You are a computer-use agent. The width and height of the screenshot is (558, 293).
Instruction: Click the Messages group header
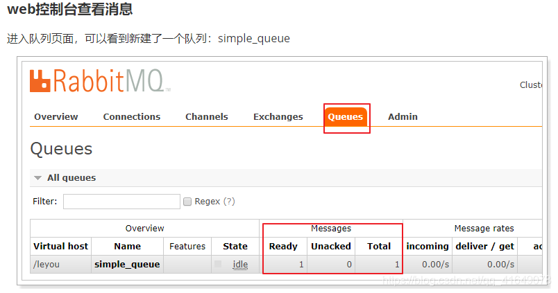coord(331,229)
